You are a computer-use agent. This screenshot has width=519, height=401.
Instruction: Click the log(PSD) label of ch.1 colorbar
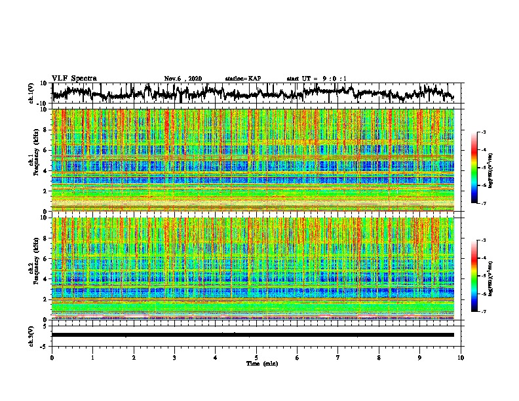click(x=491, y=171)
